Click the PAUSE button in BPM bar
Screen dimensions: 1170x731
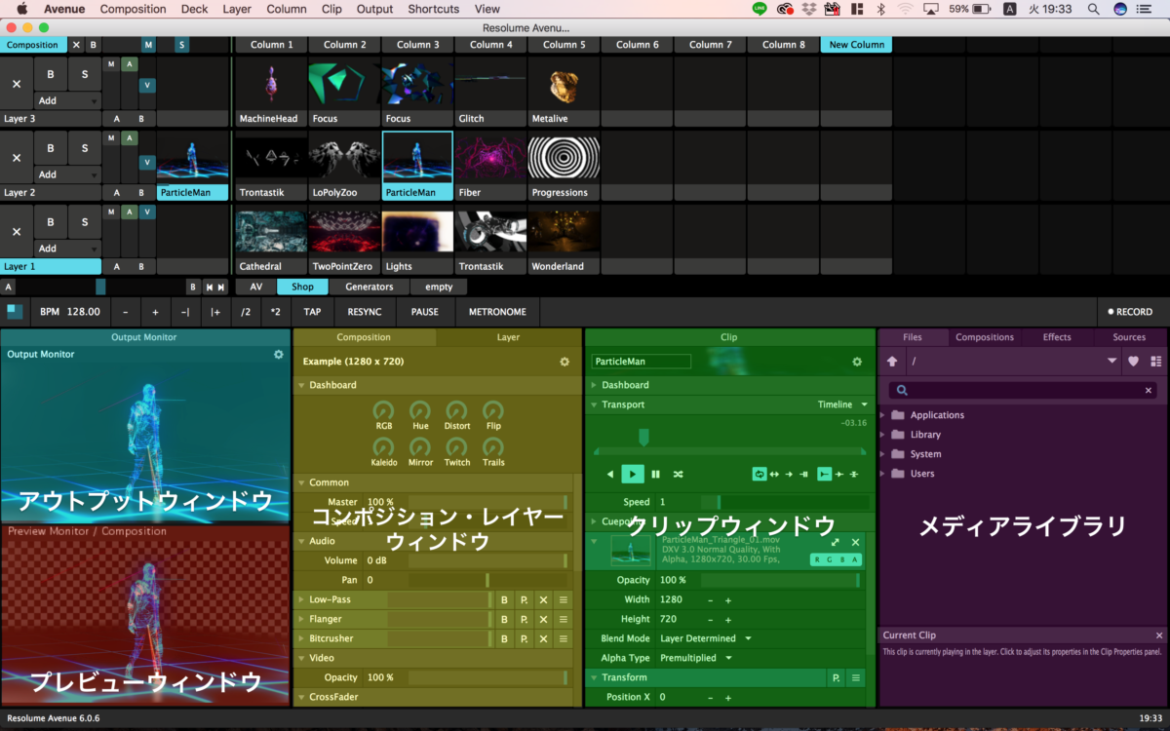(x=425, y=312)
